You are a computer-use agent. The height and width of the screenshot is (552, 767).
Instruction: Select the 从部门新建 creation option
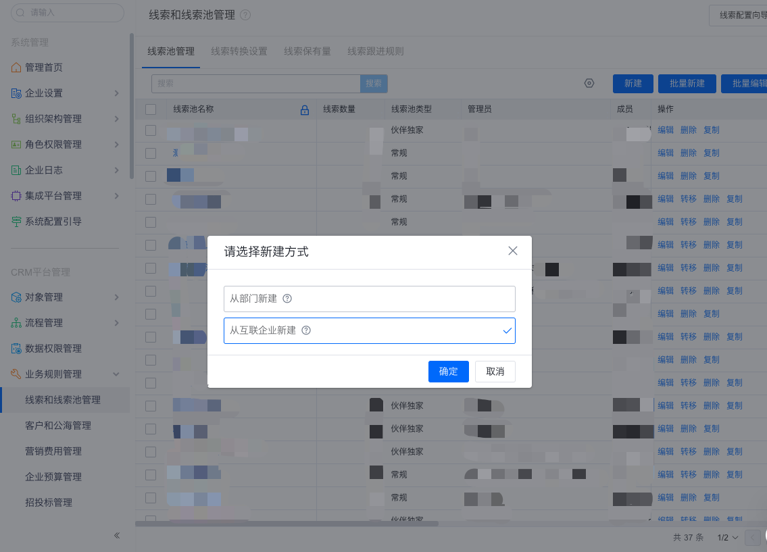370,299
